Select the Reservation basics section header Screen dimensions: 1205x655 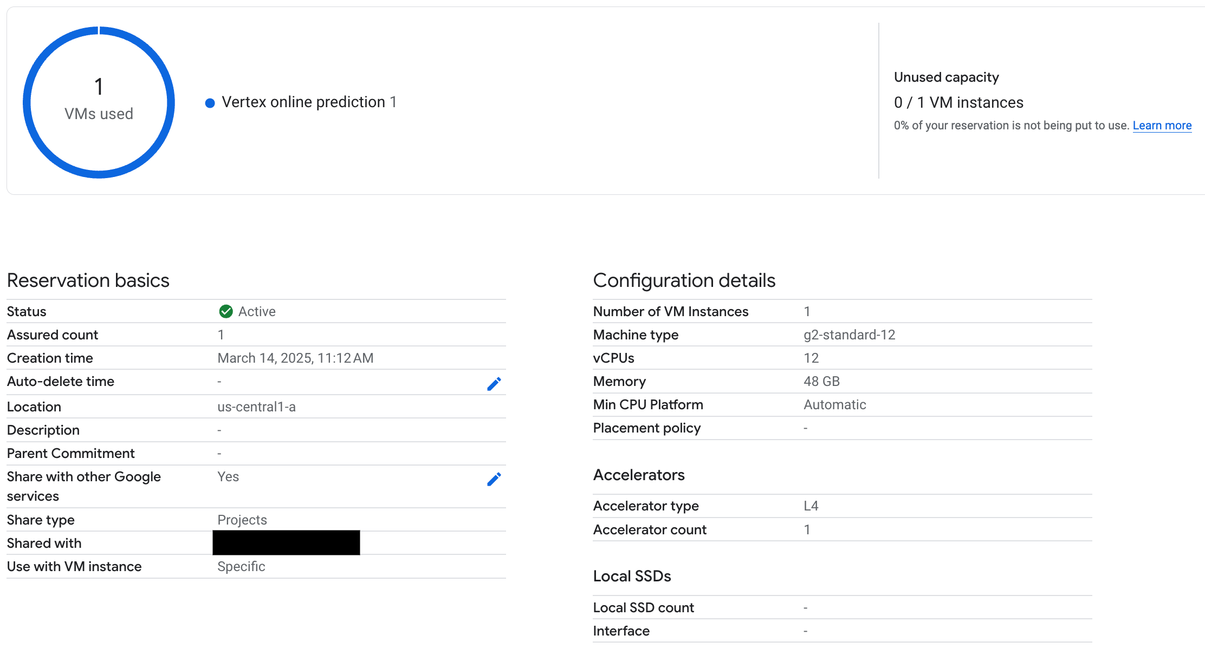tap(88, 280)
